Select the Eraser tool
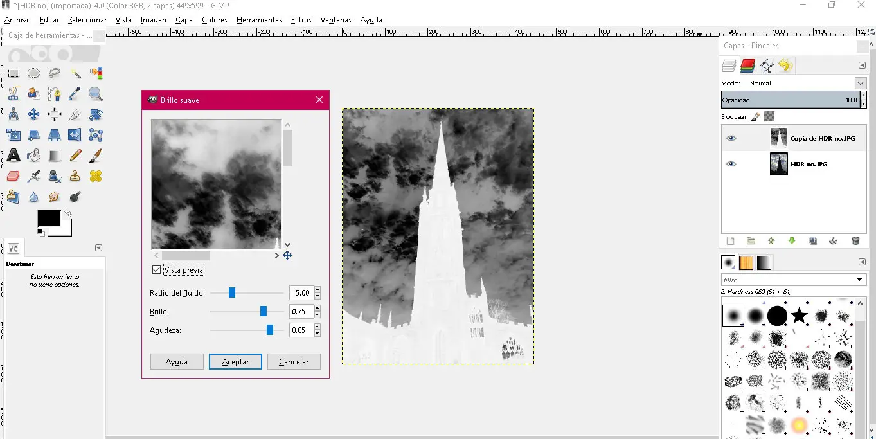This screenshot has height=439, width=876. 13,176
